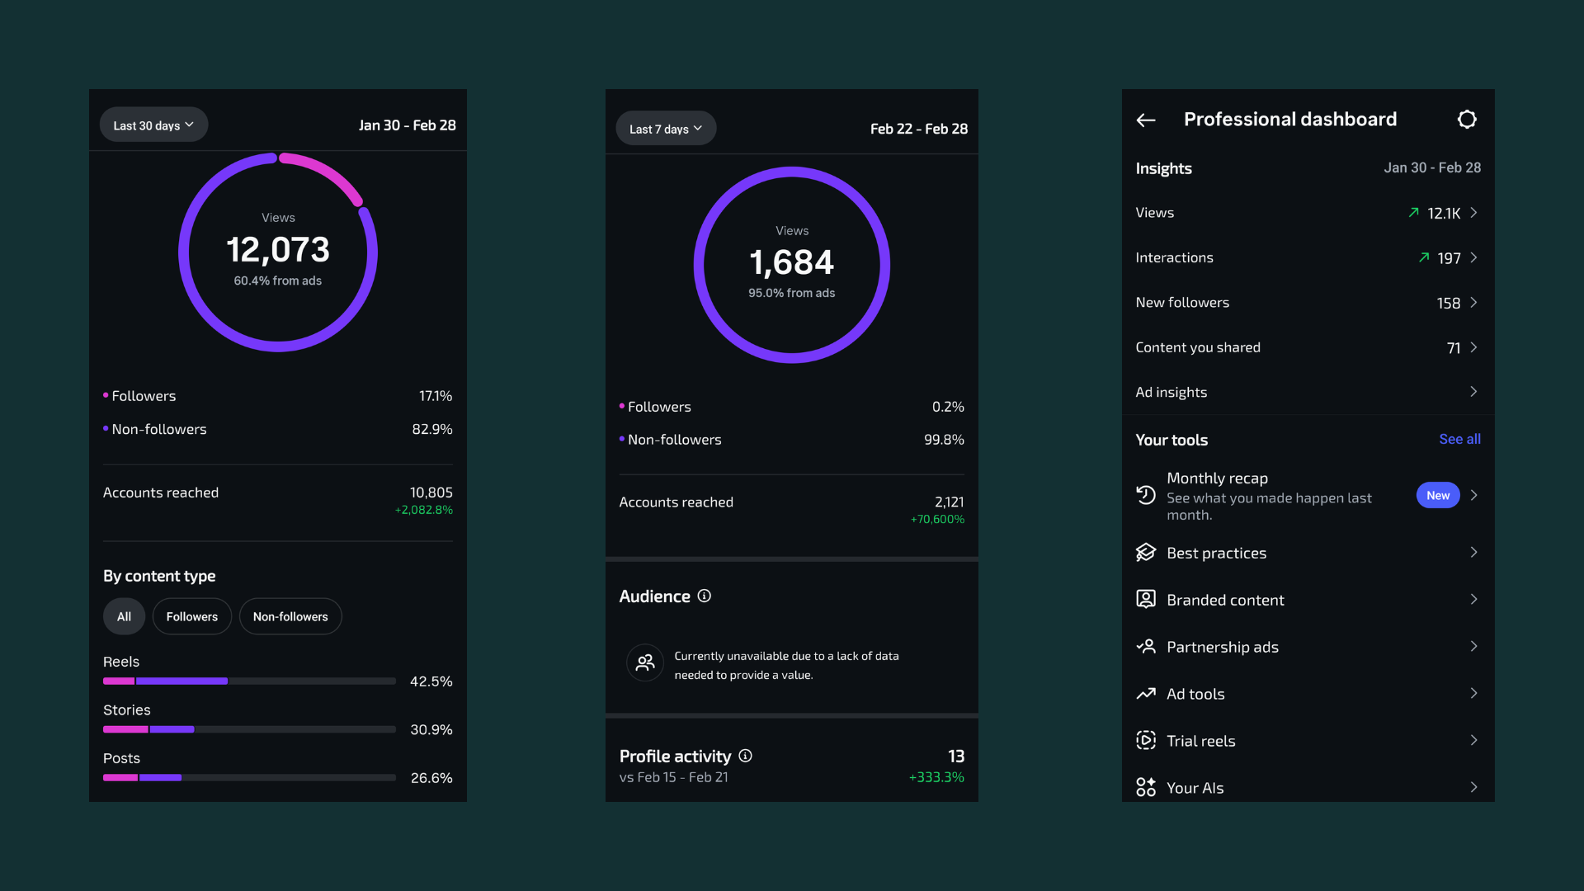Click the Branded content icon
The height and width of the screenshot is (891, 1584).
[1146, 600]
